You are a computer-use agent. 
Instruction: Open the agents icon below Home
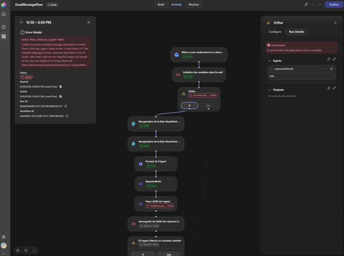[4, 27]
